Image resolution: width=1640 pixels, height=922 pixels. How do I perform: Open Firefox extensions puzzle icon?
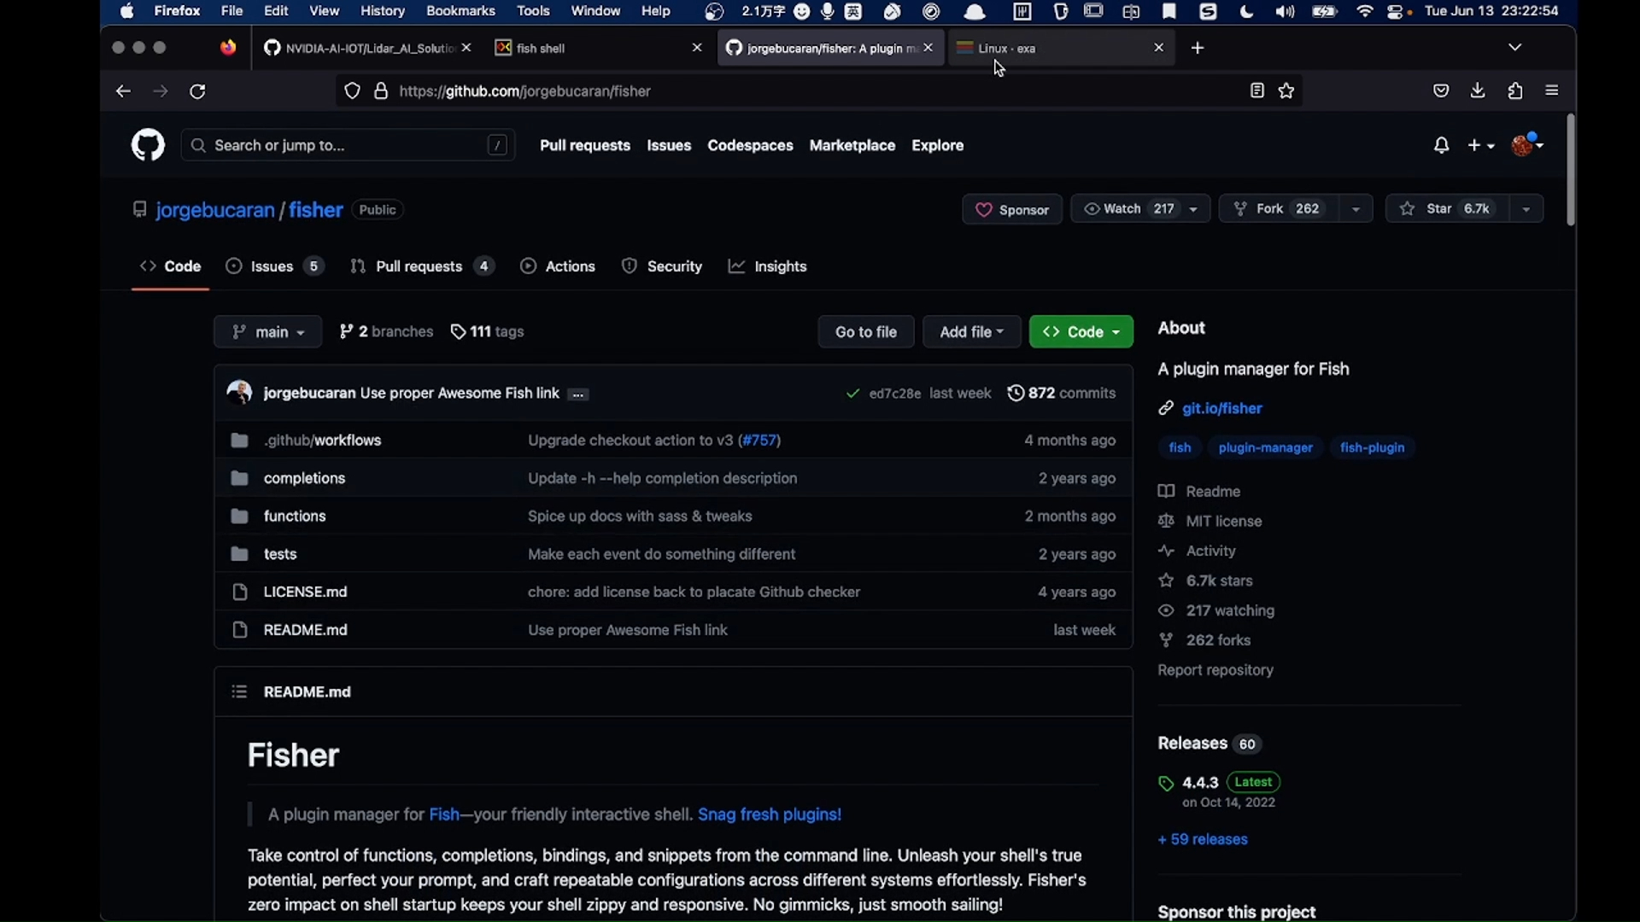tap(1515, 90)
